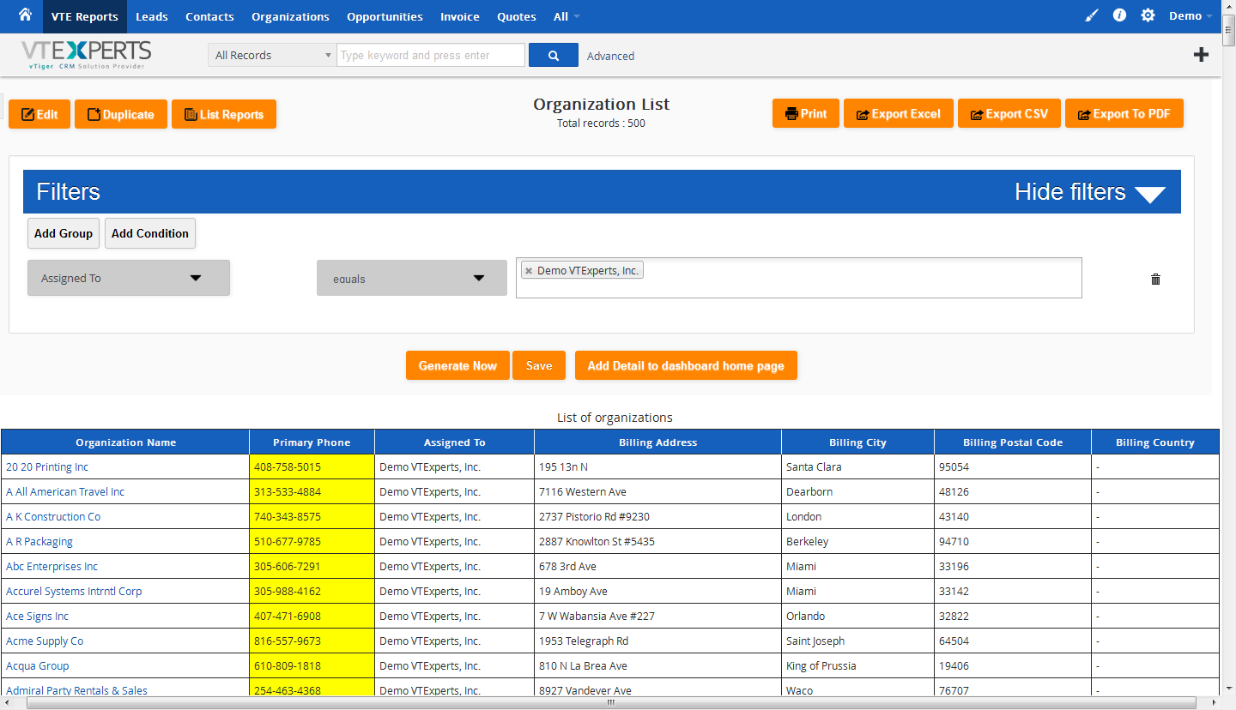This screenshot has width=1236, height=710.
Task: Click Billing Country column header
Action: click(x=1155, y=442)
